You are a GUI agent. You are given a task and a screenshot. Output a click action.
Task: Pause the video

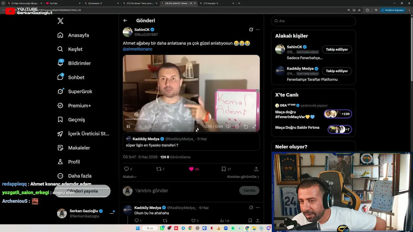pyautogui.click(x=128, y=127)
